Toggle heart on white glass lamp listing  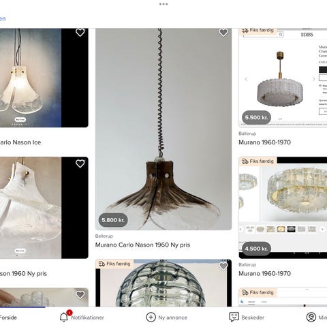[80, 163]
